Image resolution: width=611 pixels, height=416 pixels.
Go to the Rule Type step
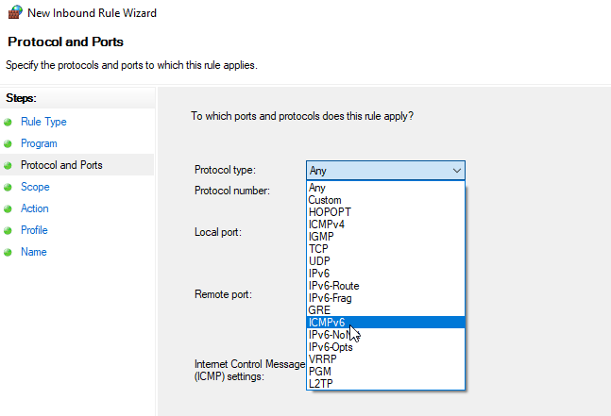point(43,122)
